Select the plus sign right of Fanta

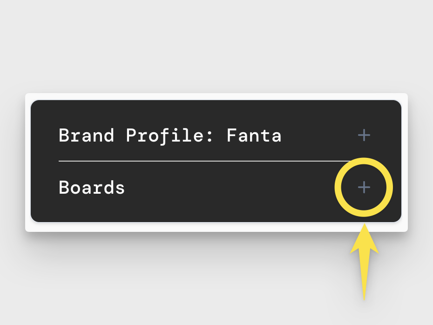point(364,135)
